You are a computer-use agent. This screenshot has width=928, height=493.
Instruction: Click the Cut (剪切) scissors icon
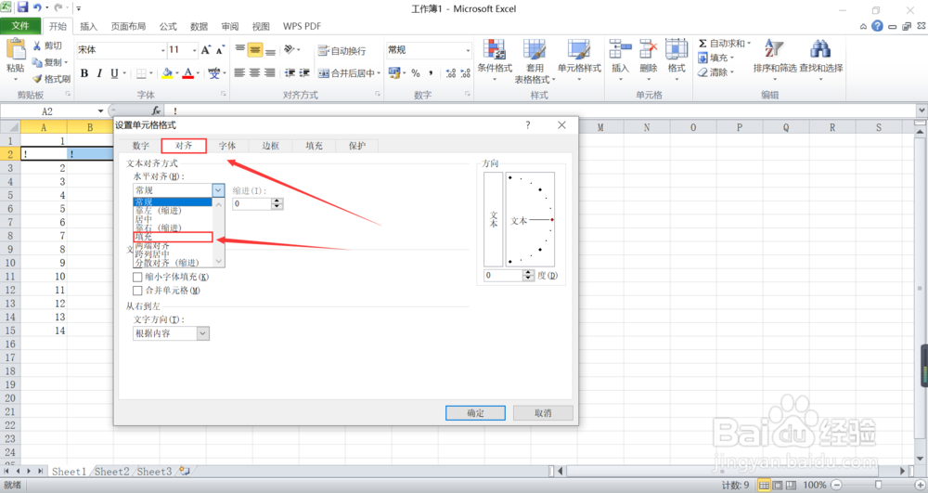(37, 45)
